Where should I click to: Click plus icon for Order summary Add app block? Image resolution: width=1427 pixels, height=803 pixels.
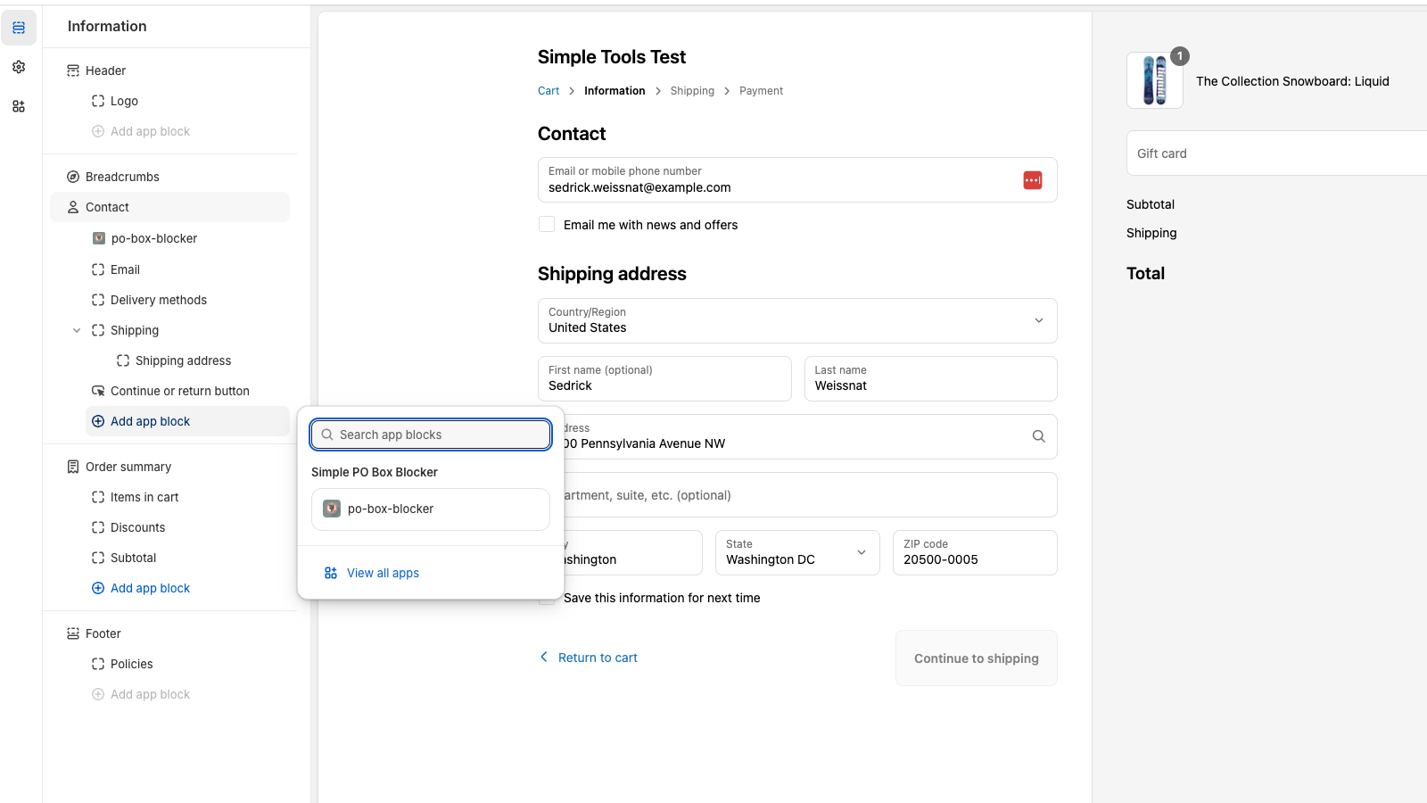[98, 588]
